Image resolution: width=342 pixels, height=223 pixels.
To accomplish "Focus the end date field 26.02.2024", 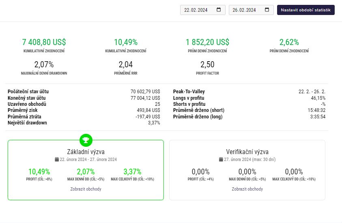I will (251, 10).
